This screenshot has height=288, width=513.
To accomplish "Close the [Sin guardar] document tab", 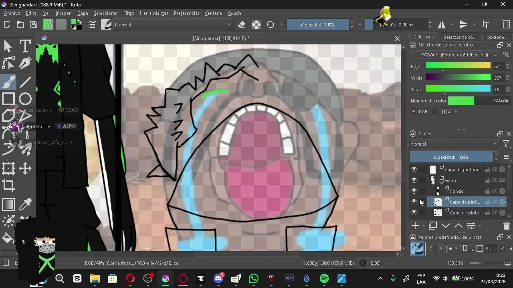I will coord(397,38).
